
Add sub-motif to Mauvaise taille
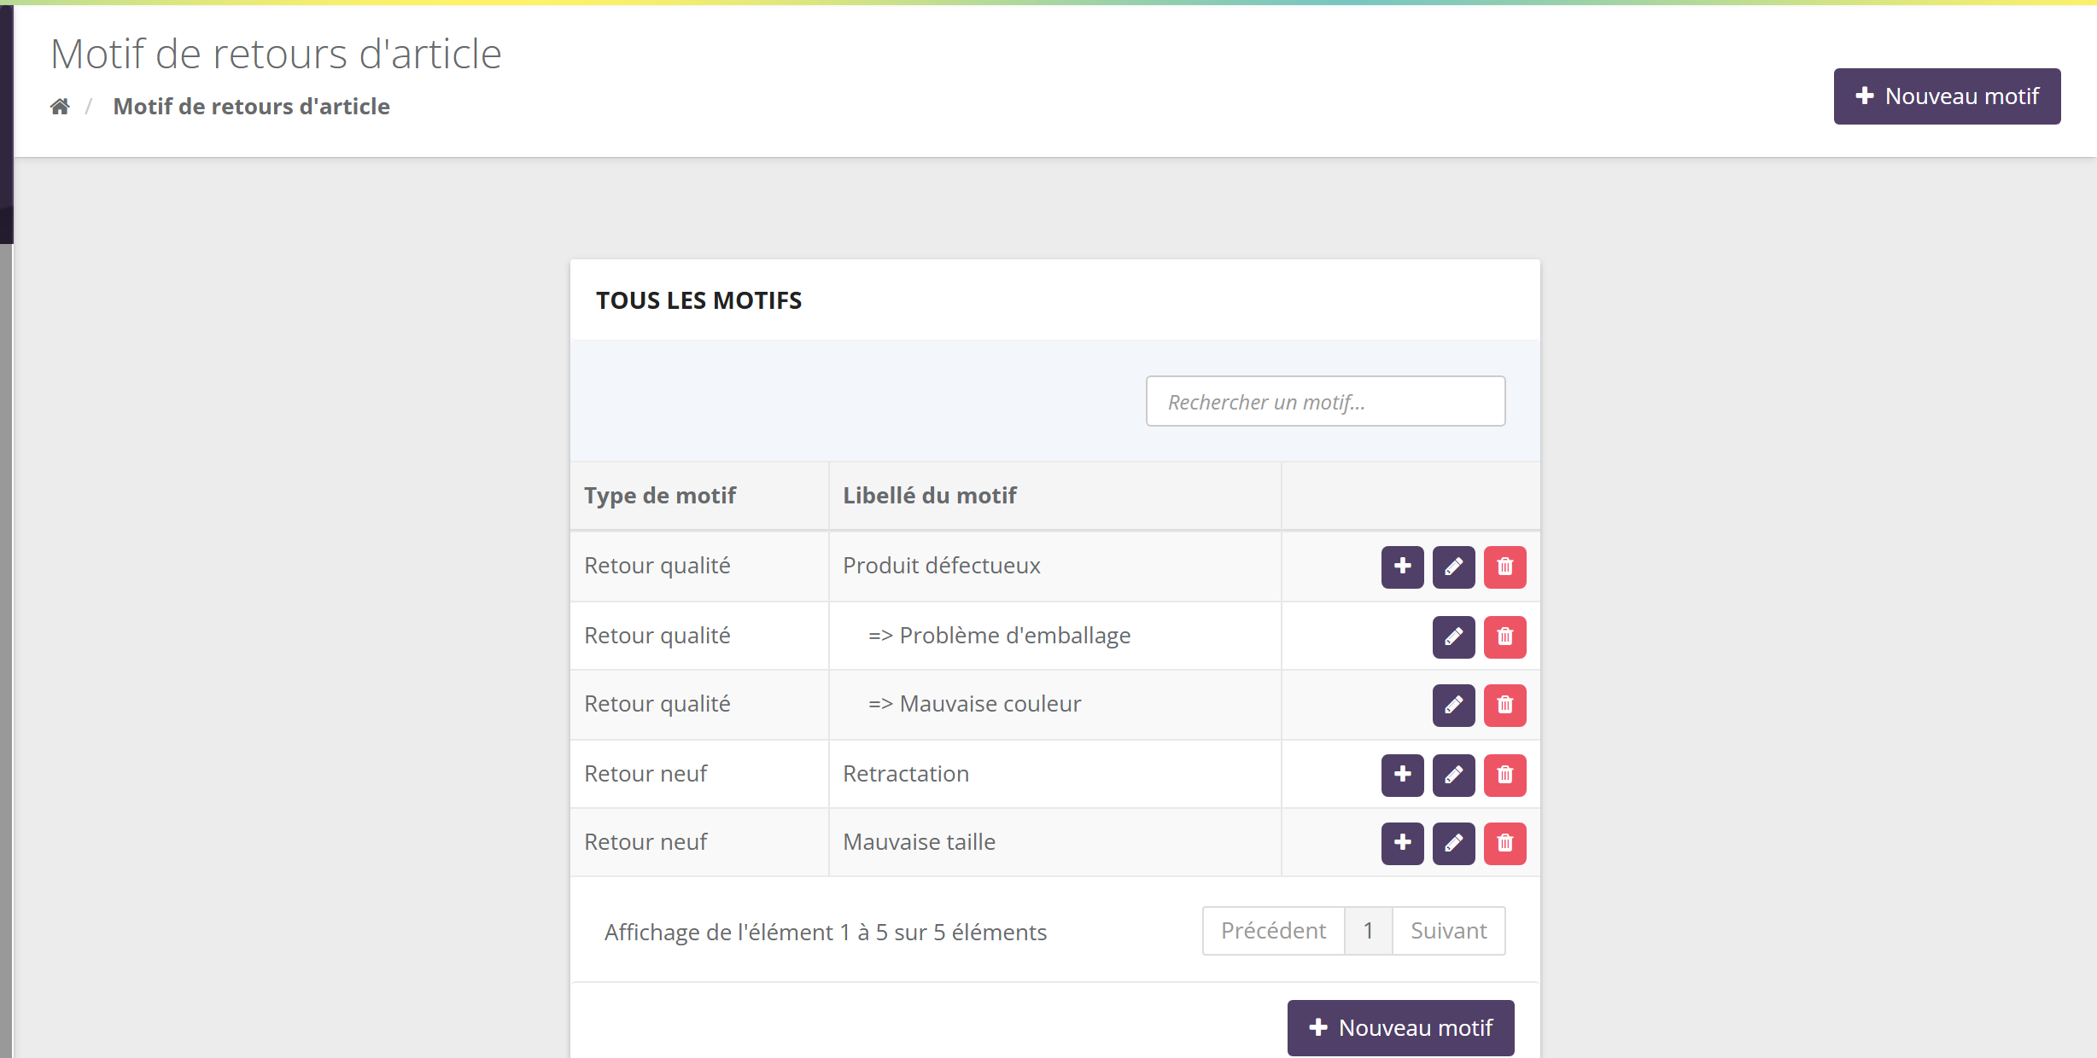tap(1402, 843)
